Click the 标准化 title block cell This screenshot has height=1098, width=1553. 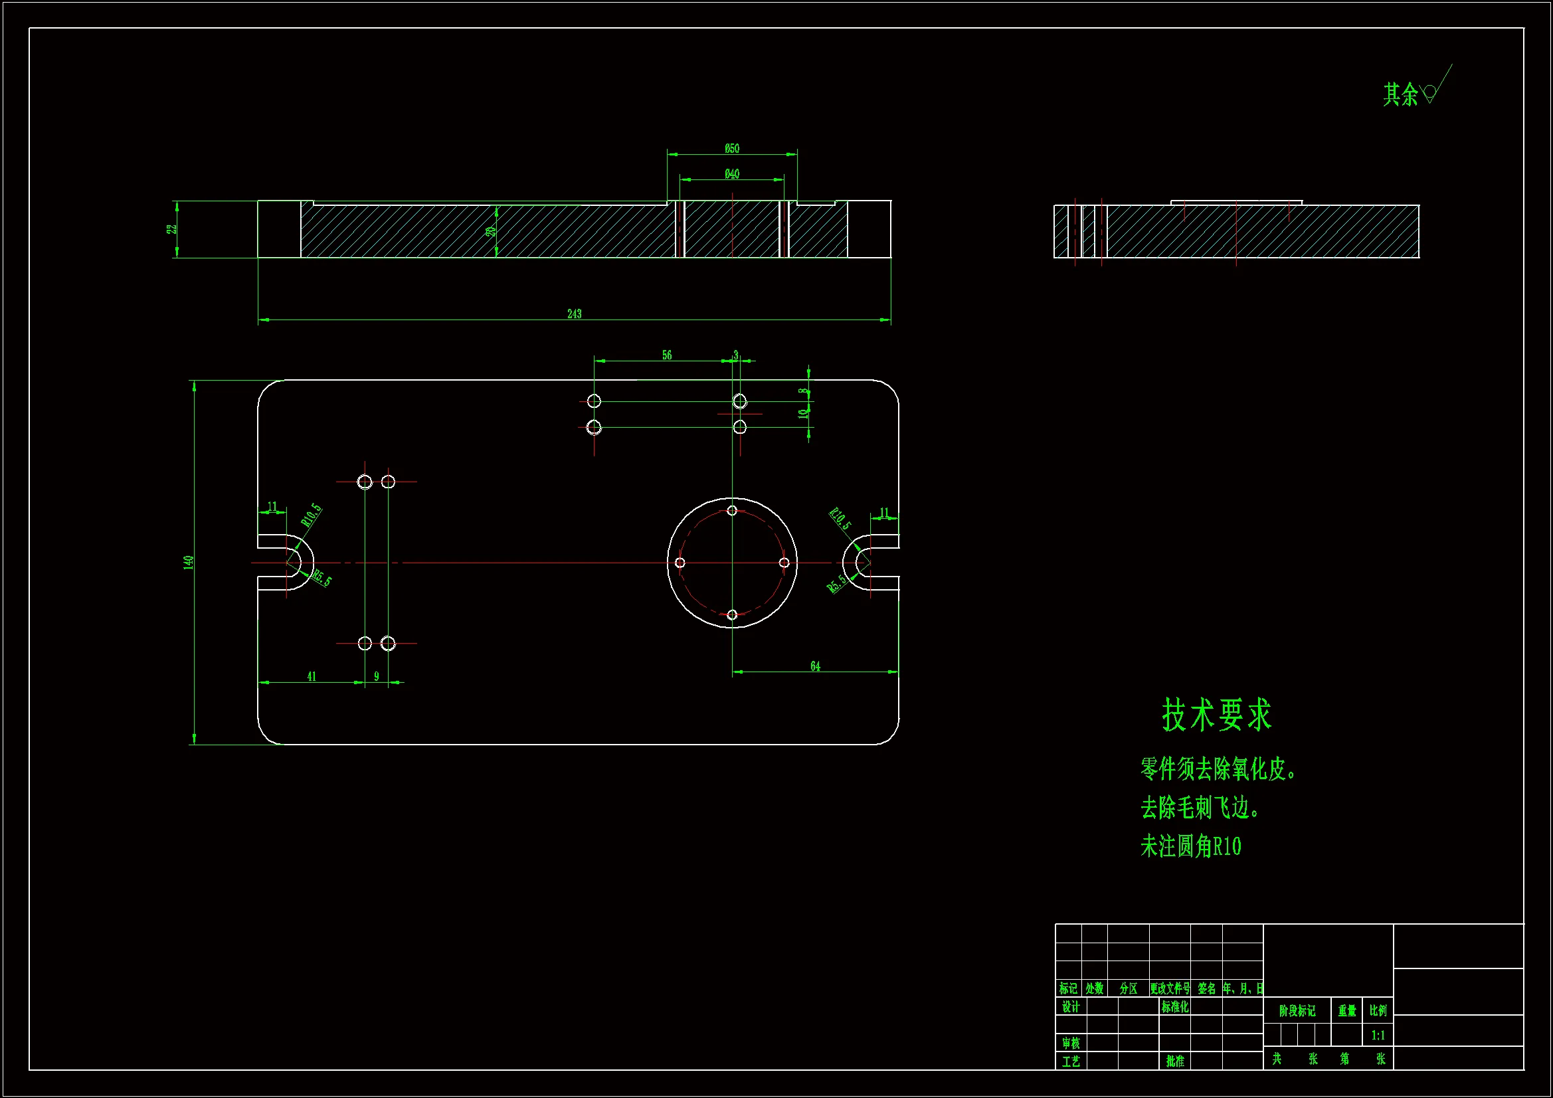[1174, 1007]
